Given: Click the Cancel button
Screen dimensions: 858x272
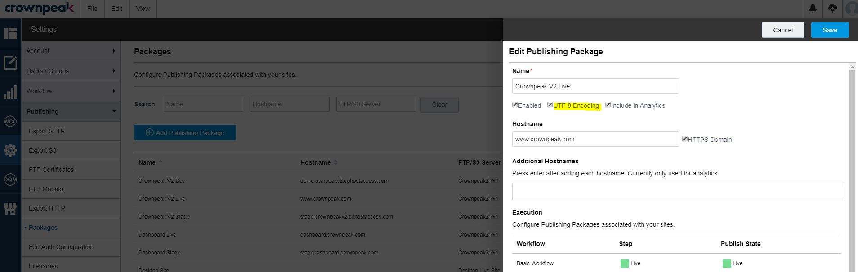Looking at the screenshot, I should (x=783, y=30).
